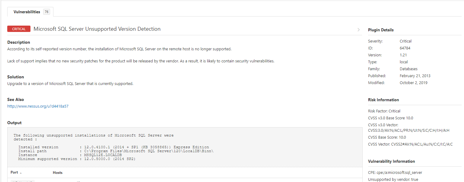Open the nessus.org See Also link
The width and height of the screenshot is (464, 182).
coord(38,106)
